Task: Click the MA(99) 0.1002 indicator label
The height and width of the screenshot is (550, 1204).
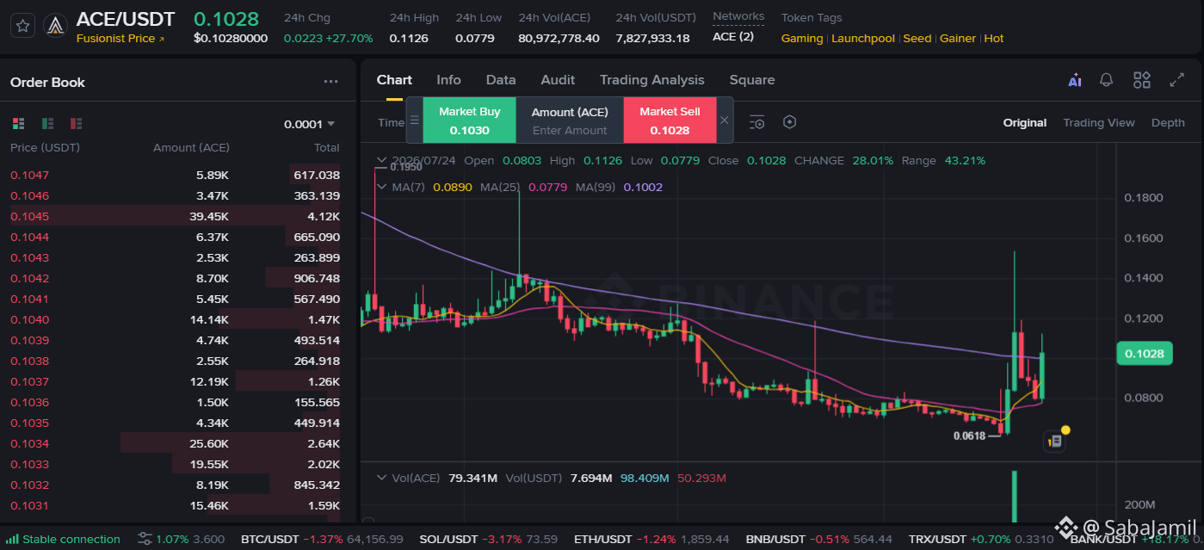Action: click(x=619, y=187)
